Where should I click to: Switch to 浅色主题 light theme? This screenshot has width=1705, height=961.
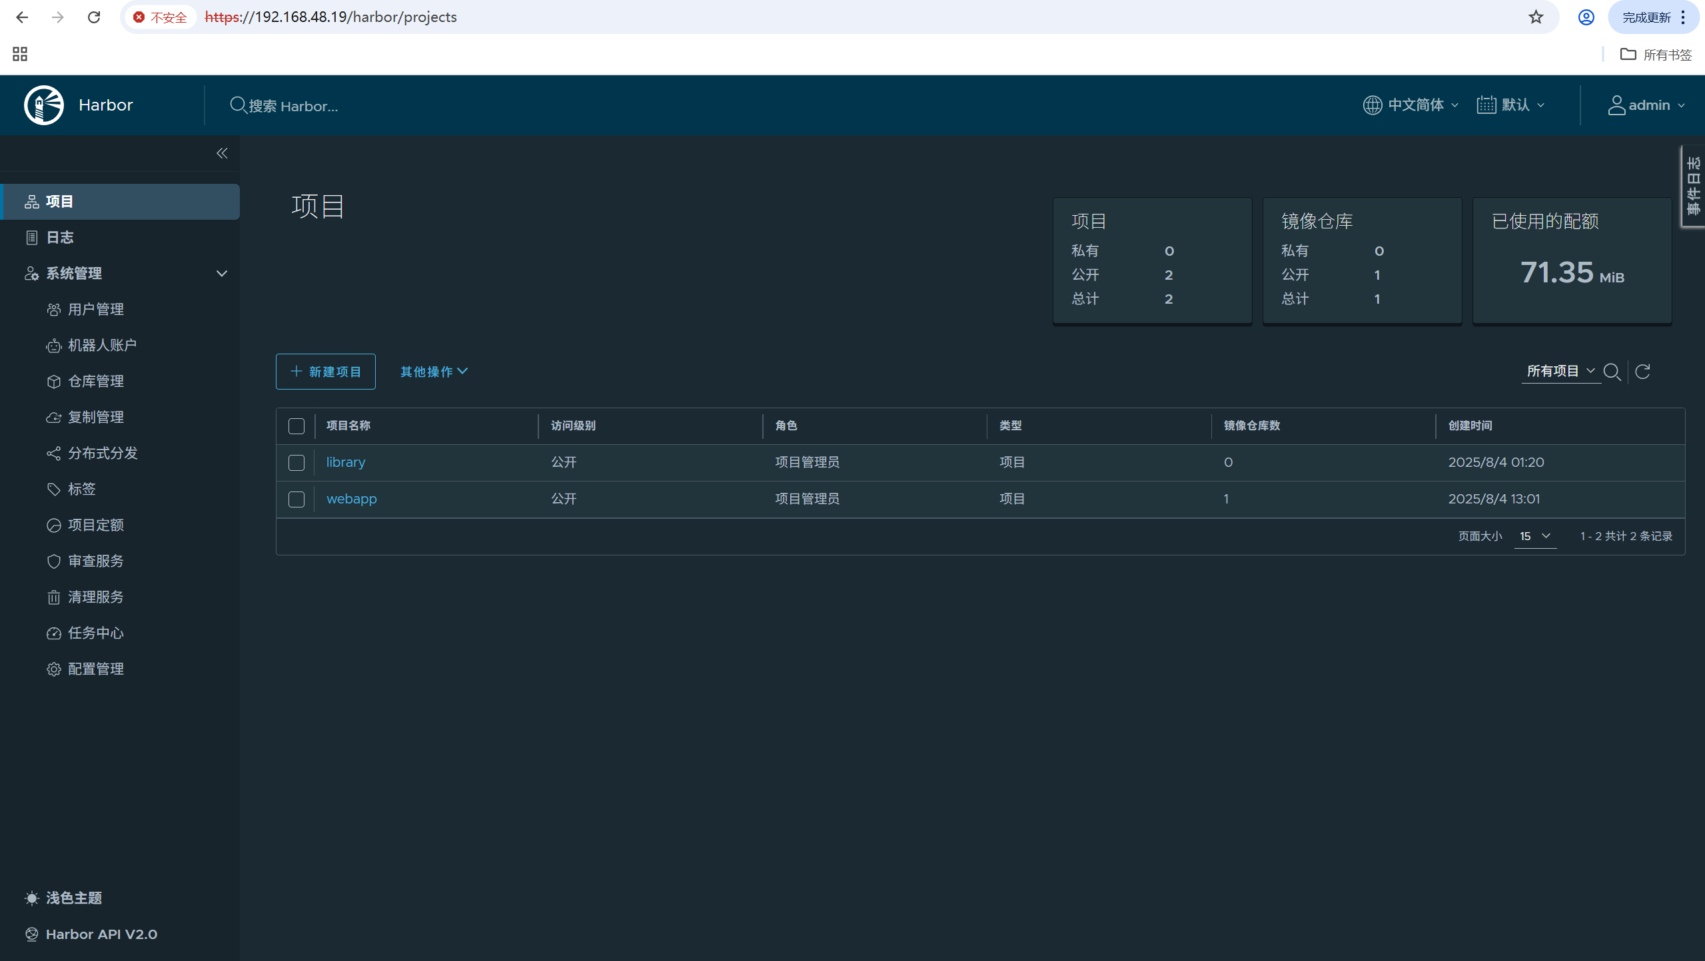point(63,898)
